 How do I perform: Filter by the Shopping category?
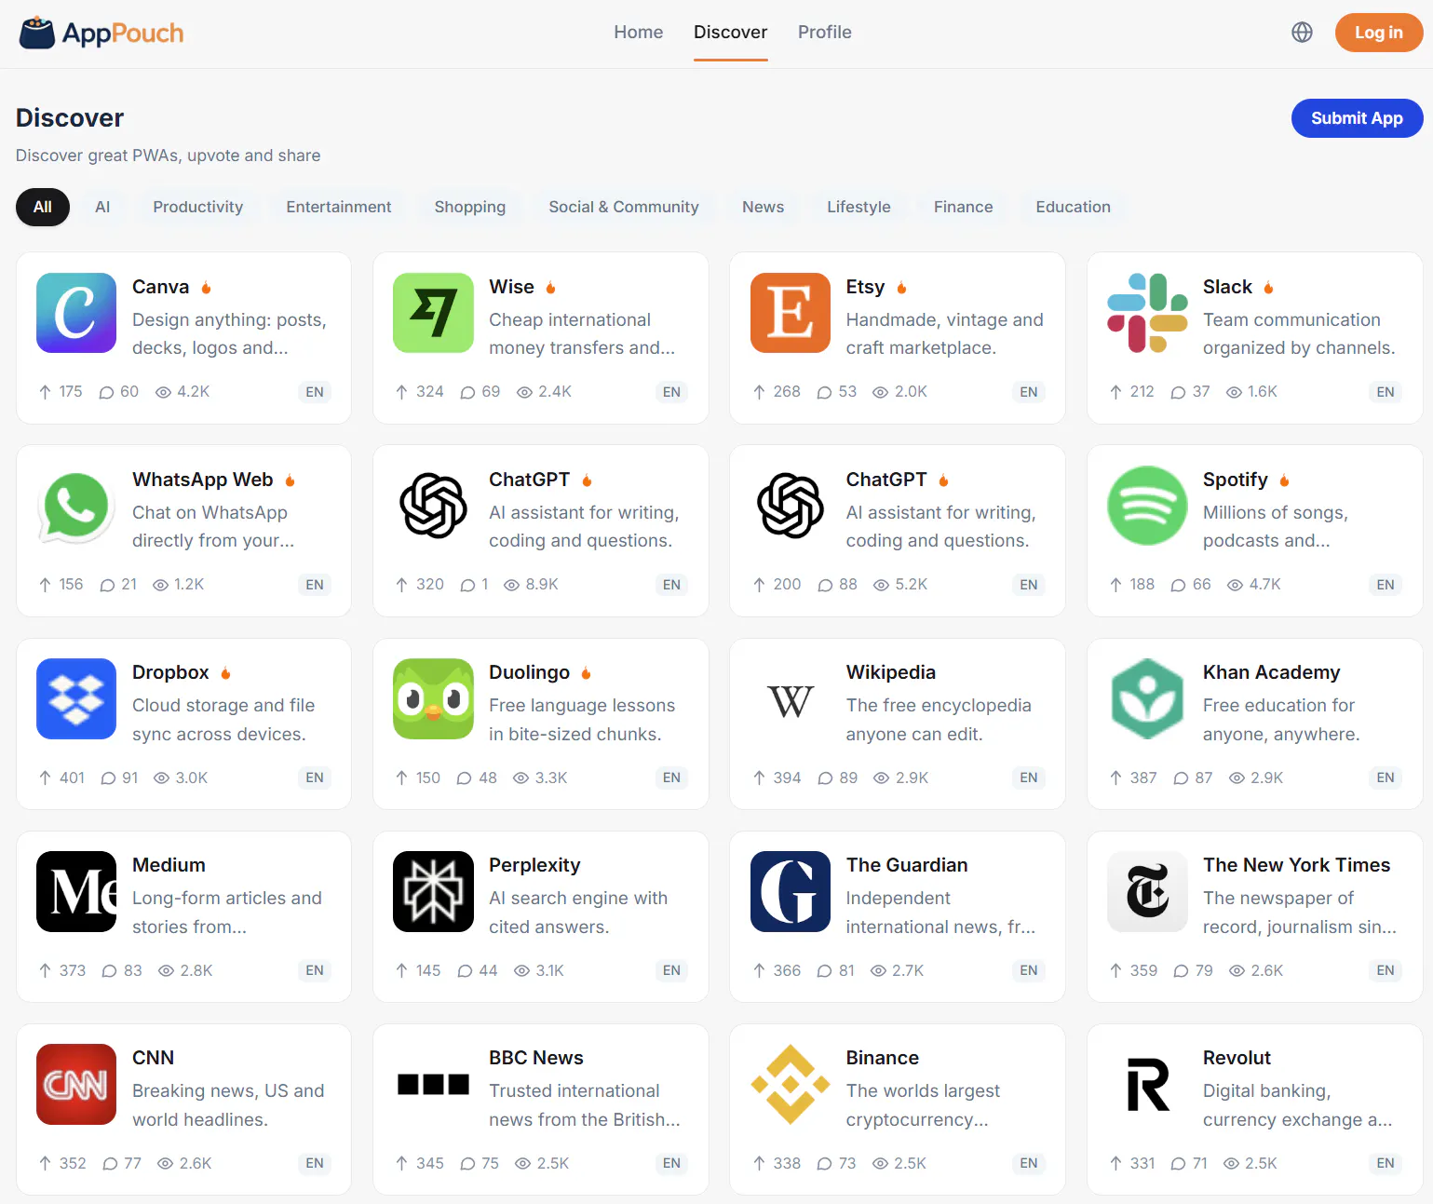click(x=470, y=207)
